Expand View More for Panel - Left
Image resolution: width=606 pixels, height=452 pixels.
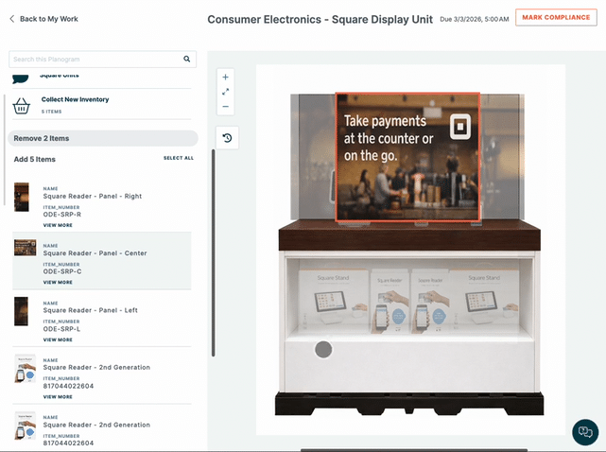[x=58, y=339]
